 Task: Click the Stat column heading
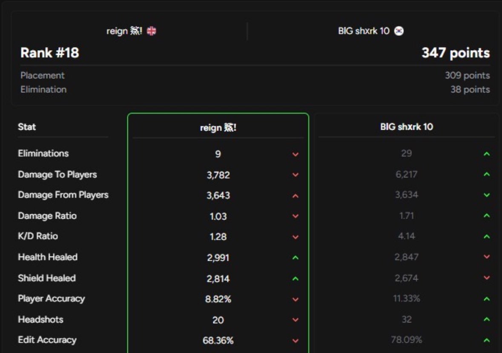27,127
